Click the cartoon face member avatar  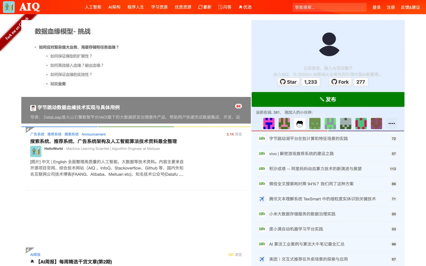300,124
